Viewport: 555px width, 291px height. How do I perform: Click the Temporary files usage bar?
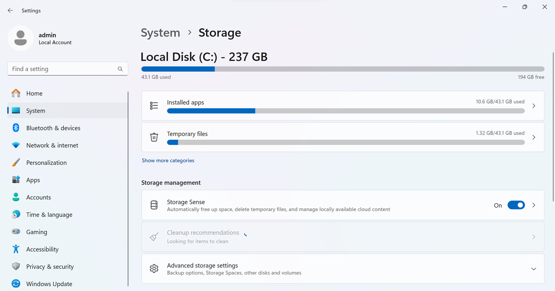tap(346, 142)
